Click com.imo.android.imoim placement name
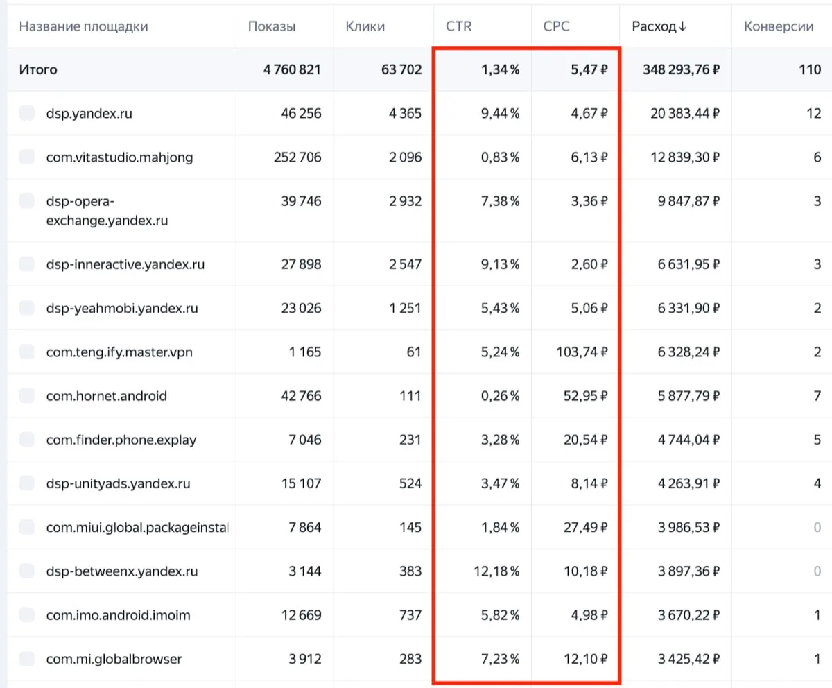 click(x=118, y=615)
